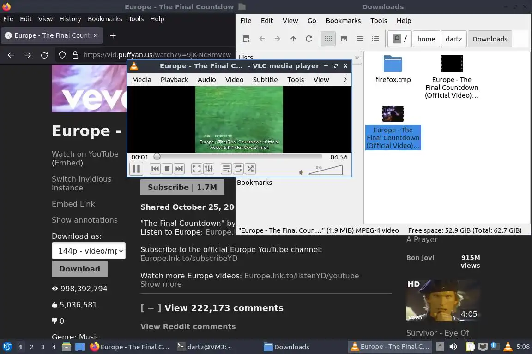
Task: Click the VLC tray icon
Action: pos(508,347)
